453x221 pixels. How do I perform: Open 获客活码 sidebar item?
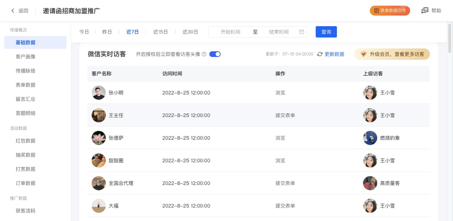click(25, 211)
